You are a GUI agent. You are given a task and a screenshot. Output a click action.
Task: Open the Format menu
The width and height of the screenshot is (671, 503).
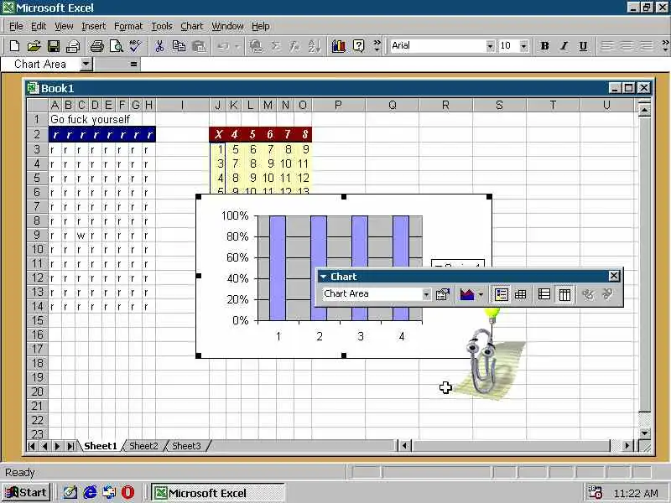coord(128,27)
